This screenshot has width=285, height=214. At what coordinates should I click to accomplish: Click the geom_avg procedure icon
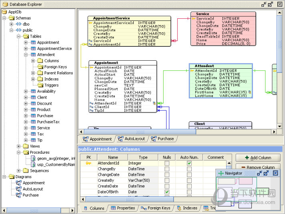coord(33,159)
